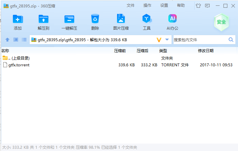Click the gtfx.torrent file icon
Viewport: 238px width, 151px height.
click(5, 65)
